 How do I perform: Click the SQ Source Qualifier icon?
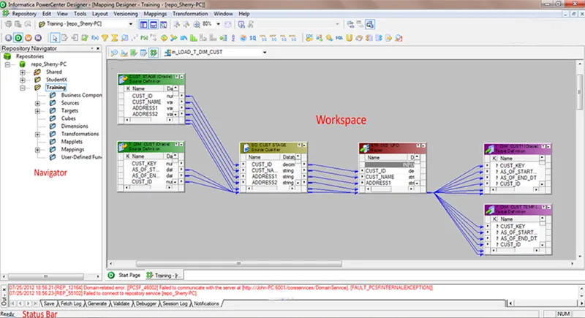pyautogui.click(x=253, y=38)
